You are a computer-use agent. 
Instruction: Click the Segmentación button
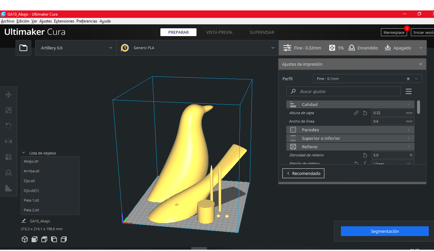pos(385,231)
